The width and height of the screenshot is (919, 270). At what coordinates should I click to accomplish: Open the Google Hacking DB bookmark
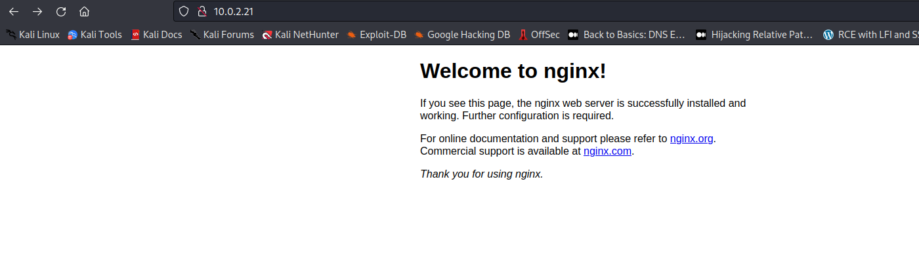coord(462,35)
